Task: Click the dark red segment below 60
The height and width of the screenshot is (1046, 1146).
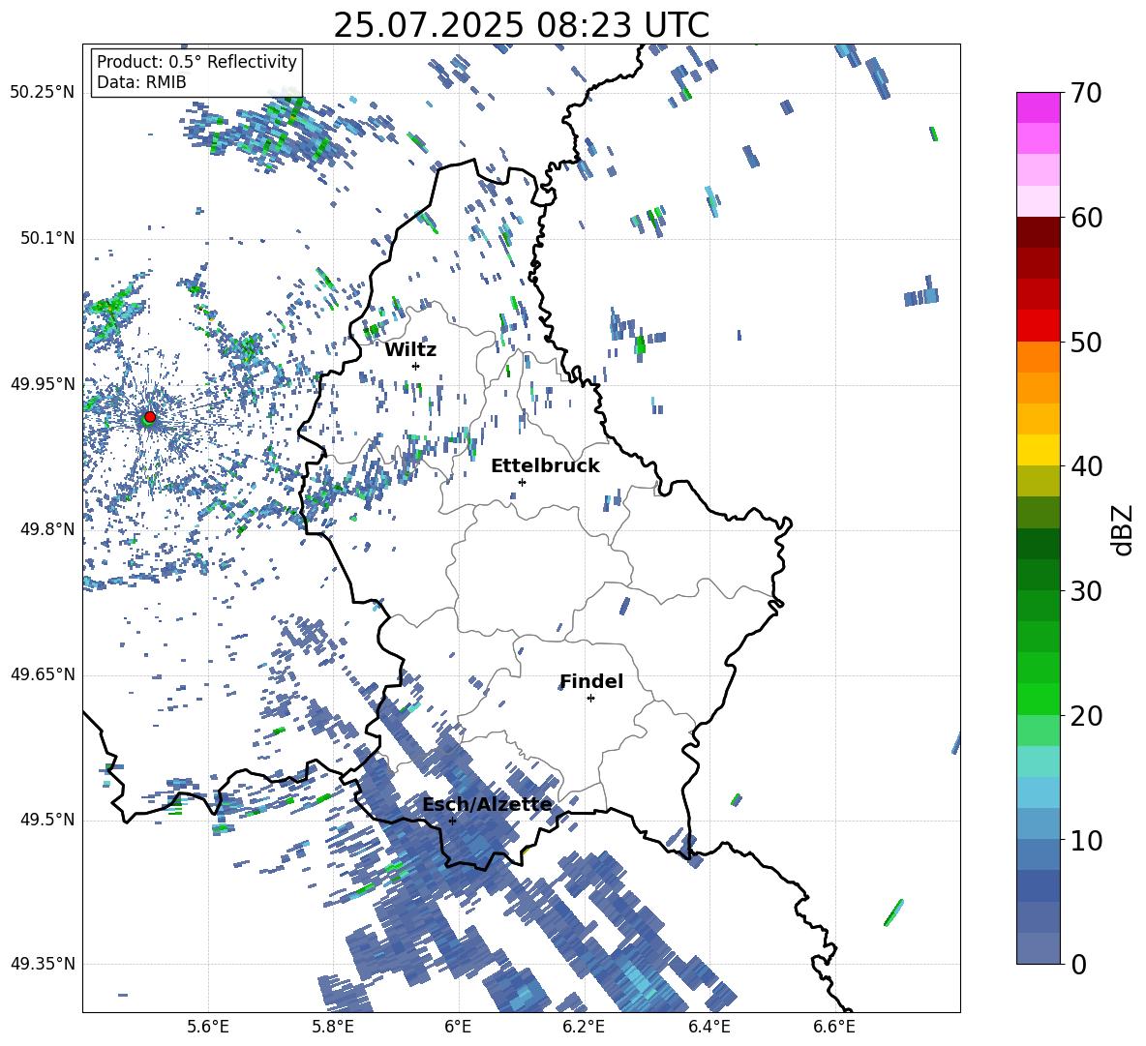Action: point(1038,232)
